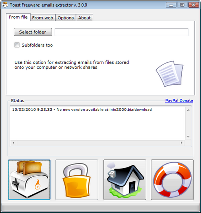Click the documents illustration icon

[x=169, y=74]
